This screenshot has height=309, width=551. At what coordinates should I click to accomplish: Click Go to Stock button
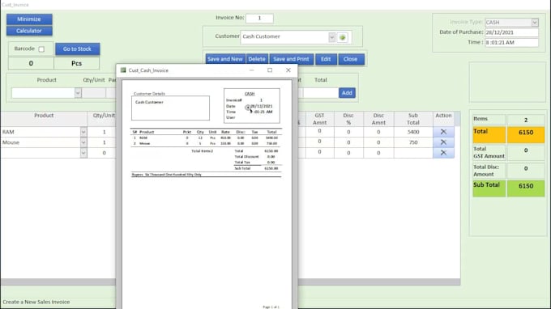tap(77, 49)
